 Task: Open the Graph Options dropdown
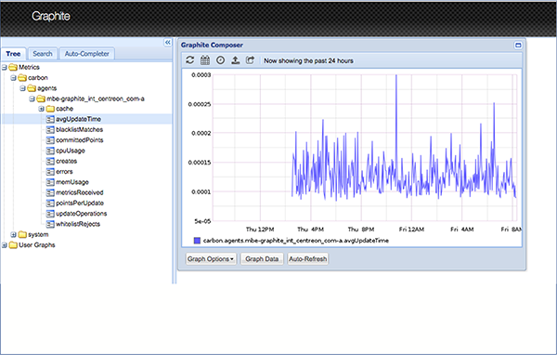[x=211, y=259]
